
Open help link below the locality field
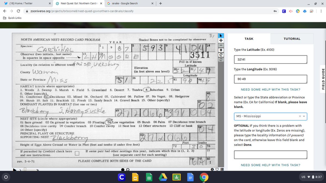click(x=271, y=165)
